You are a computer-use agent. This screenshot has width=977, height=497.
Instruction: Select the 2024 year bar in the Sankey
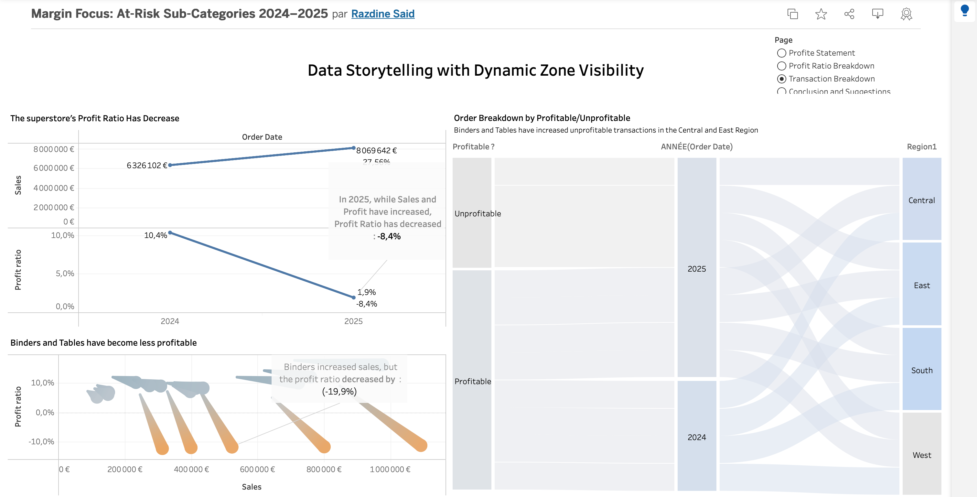pyautogui.click(x=697, y=436)
